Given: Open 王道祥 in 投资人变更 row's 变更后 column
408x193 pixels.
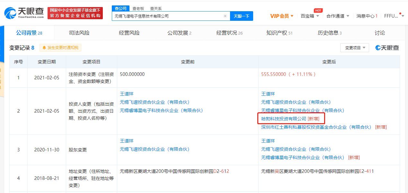Looking at the screenshot, I should 268,94.
